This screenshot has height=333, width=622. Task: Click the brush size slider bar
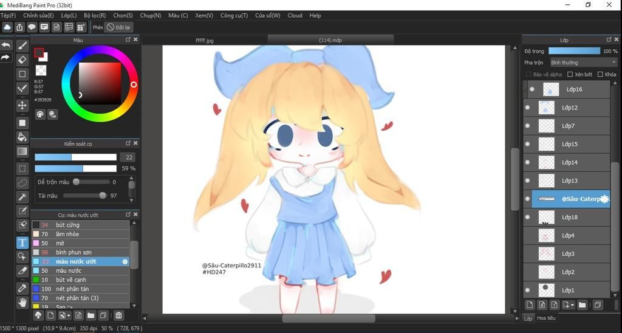pyautogui.click(x=75, y=157)
